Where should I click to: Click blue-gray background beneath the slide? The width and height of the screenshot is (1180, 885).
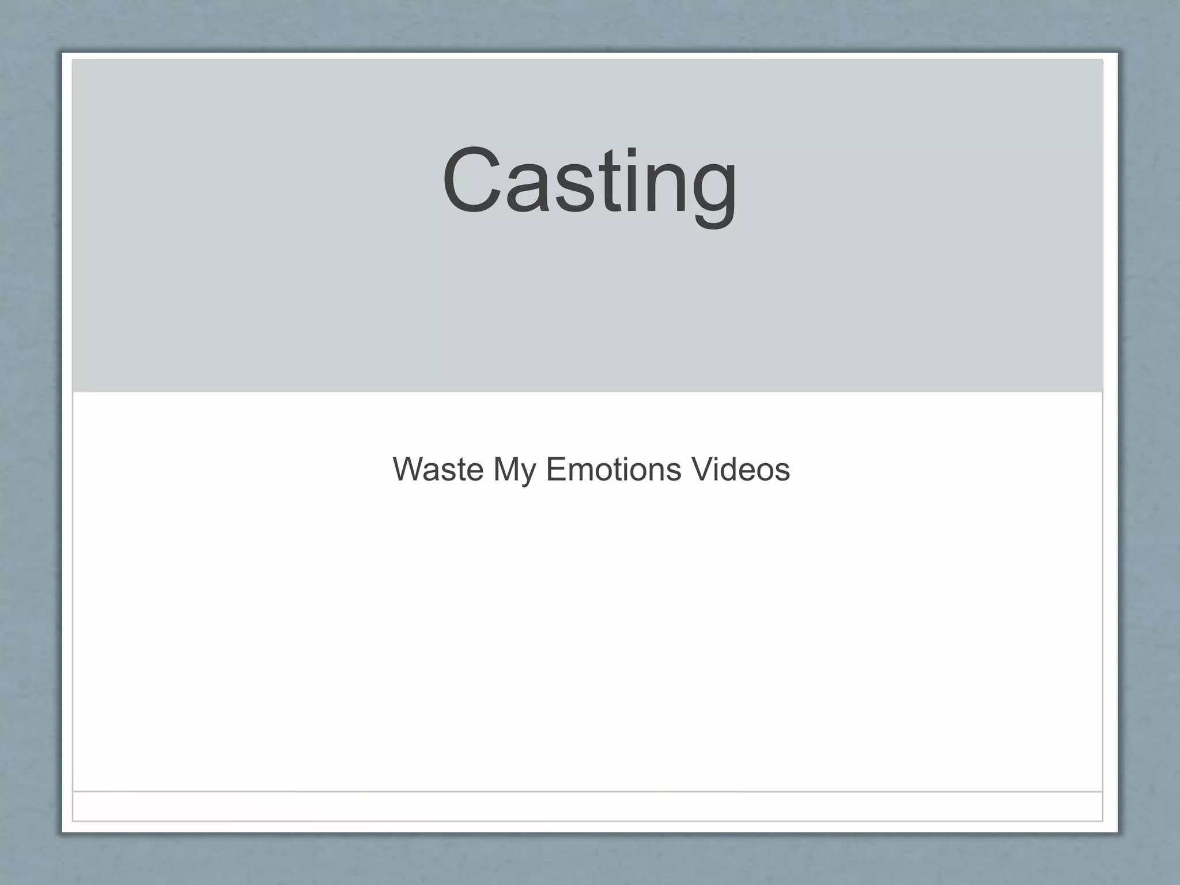point(590,861)
